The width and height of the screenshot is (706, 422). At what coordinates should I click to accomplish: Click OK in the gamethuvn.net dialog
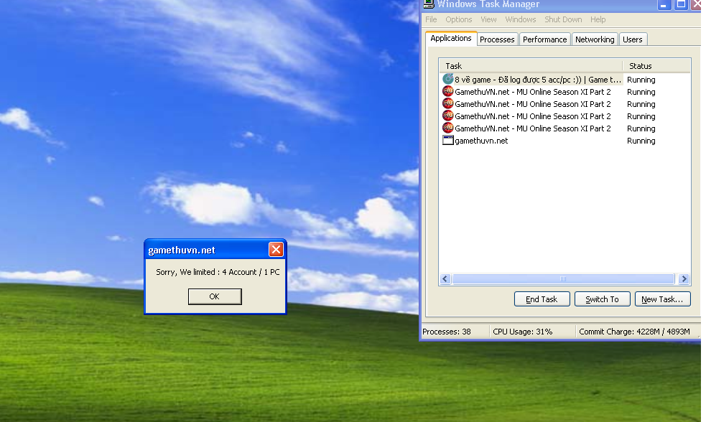[x=215, y=296]
